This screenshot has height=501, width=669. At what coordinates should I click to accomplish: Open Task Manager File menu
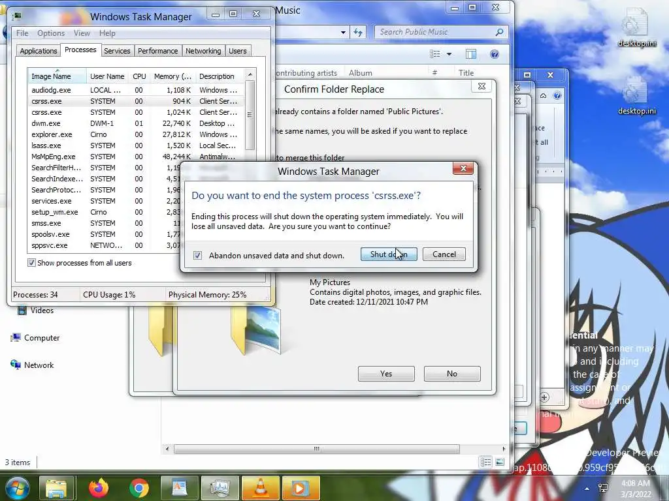[22, 33]
